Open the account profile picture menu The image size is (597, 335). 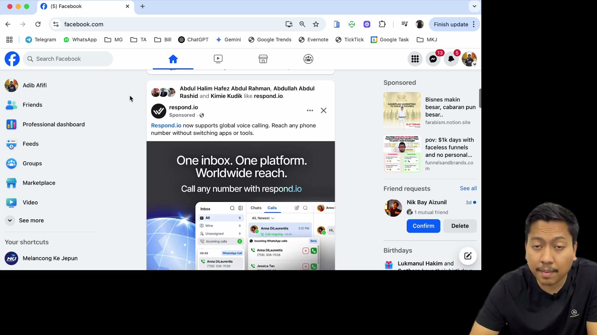(x=469, y=59)
